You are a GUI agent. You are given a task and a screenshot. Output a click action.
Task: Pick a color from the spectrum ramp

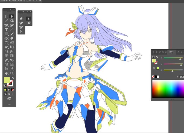pyautogui.click(x=168, y=89)
